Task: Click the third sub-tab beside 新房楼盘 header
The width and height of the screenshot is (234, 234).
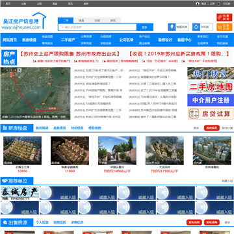Action: [x=77, y=128]
